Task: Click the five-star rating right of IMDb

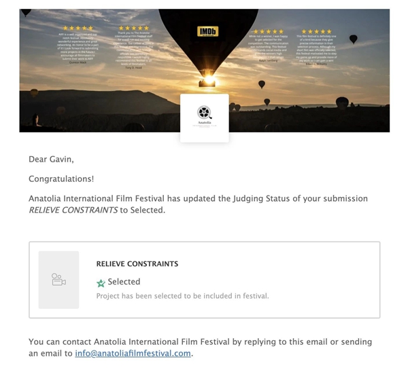Action: pos(268,31)
